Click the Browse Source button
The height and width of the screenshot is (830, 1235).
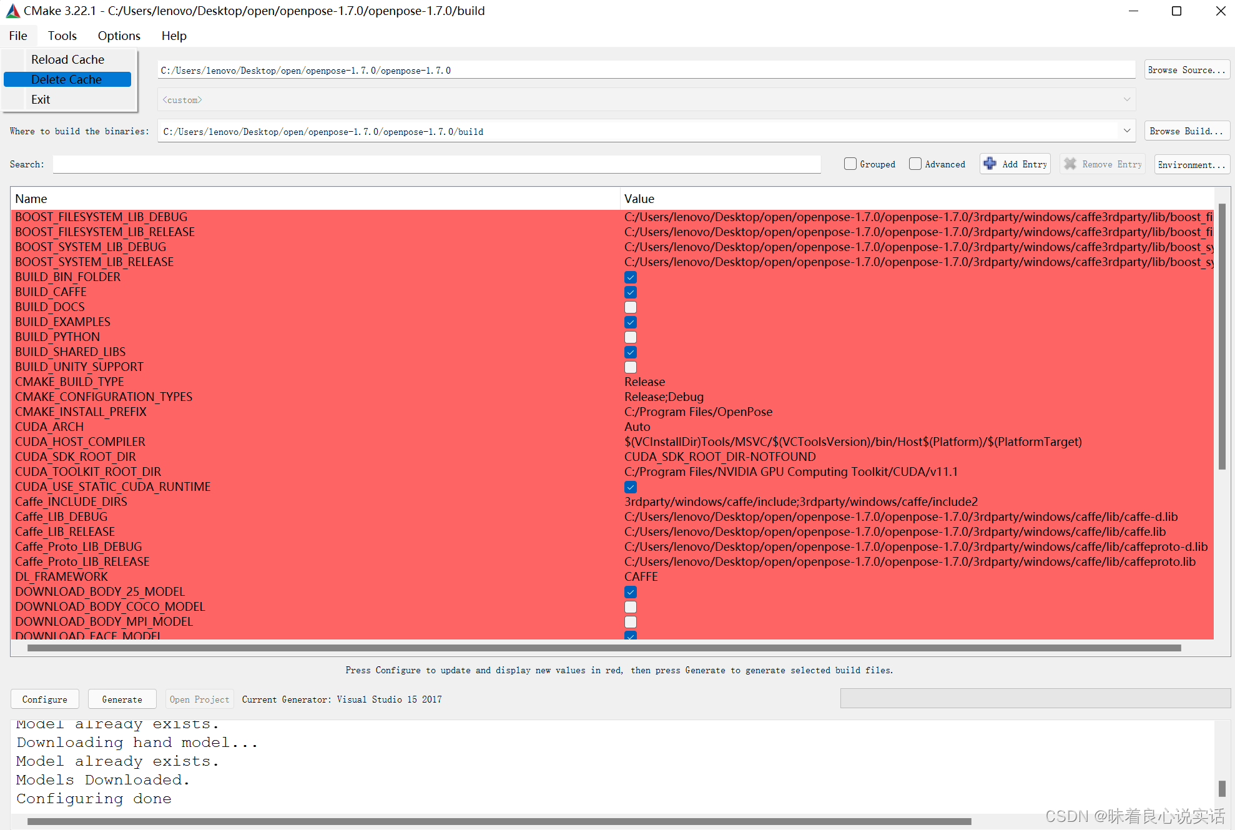pyautogui.click(x=1186, y=71)
